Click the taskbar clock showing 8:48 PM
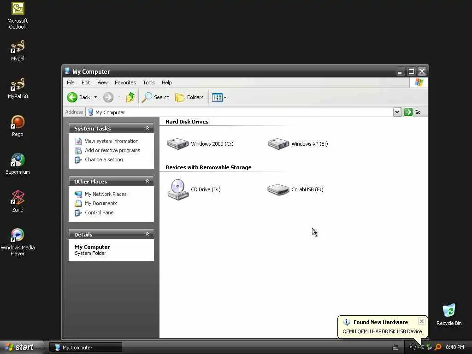 pos(455,347)
